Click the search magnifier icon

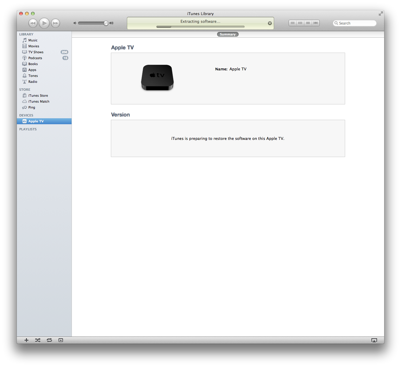coord(336,23)
